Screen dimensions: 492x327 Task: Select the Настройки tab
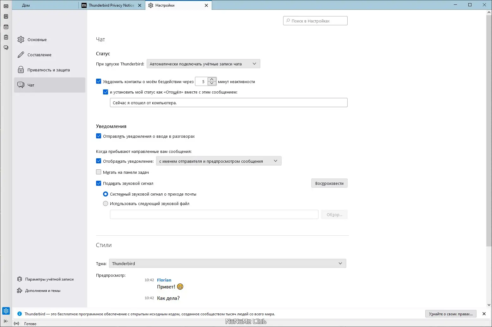tap(178, 5)
